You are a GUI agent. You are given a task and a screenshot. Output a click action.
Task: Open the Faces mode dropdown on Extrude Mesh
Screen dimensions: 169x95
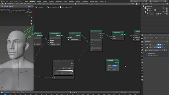coord(96,40)
